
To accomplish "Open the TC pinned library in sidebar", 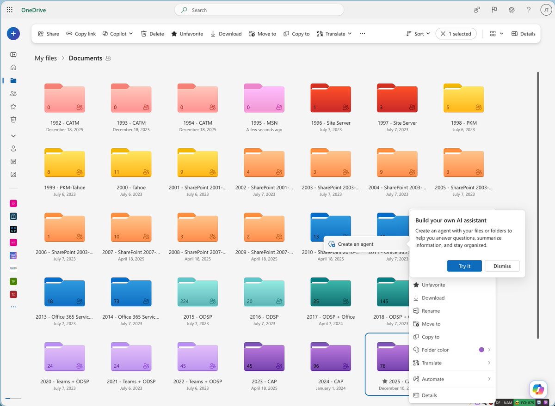I will [x=13, y=294].
